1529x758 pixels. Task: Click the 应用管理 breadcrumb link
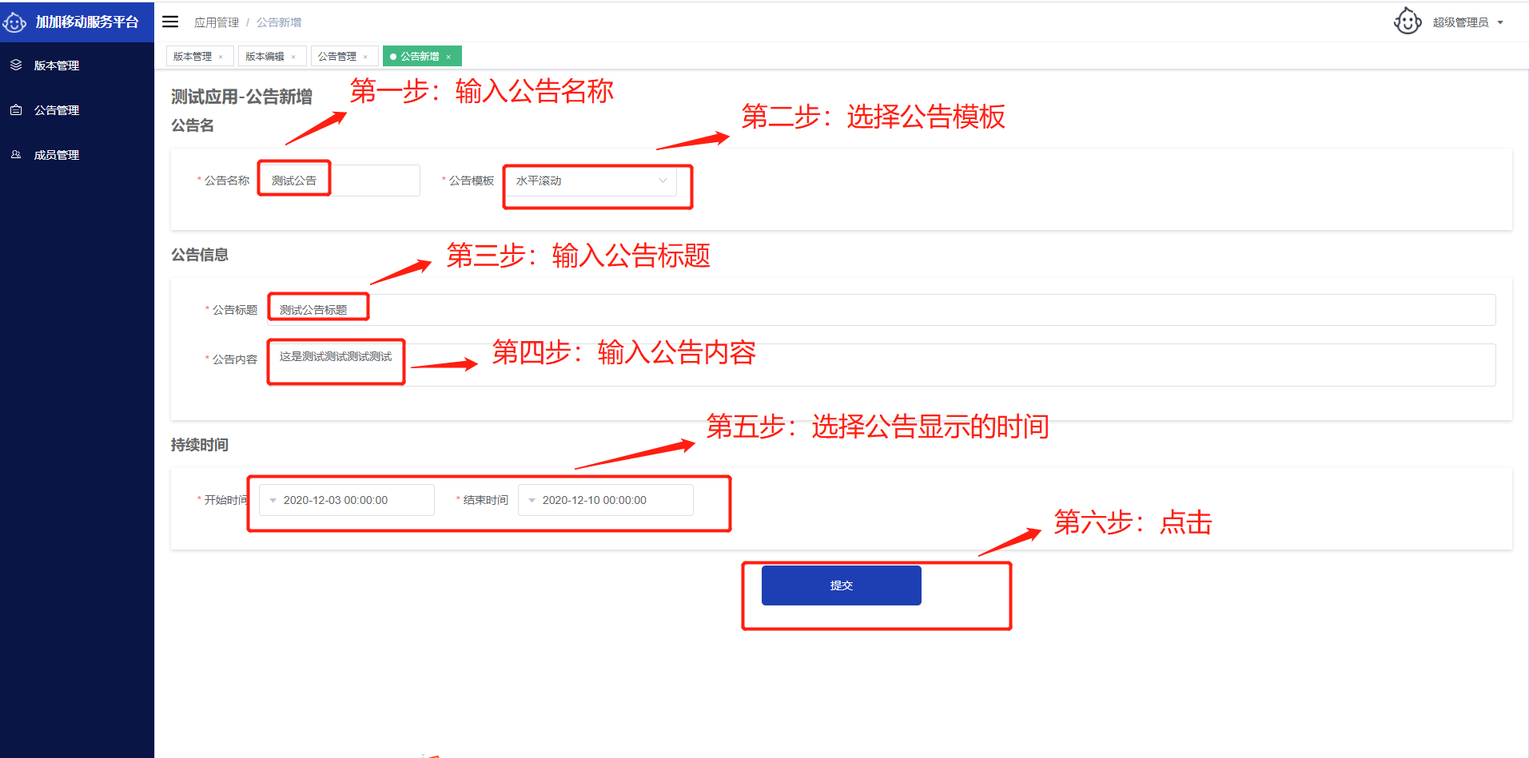(217, 22)
